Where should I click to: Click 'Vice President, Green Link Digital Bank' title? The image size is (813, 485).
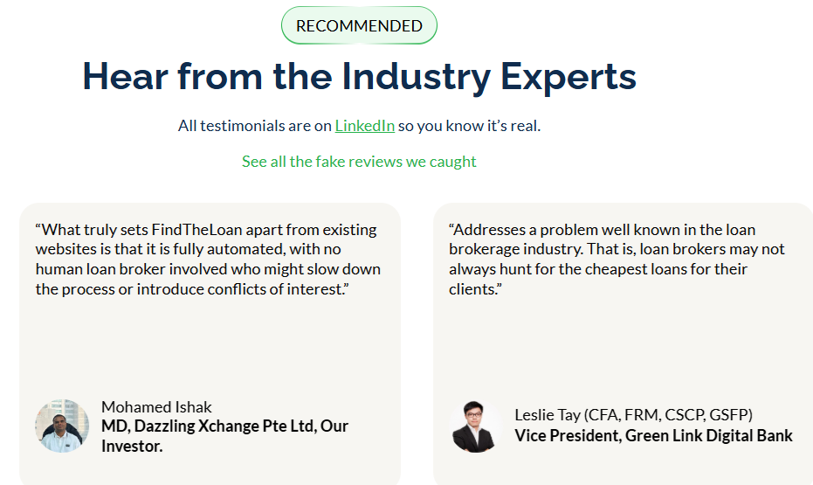pyautogui.click(x=653, y=435)
